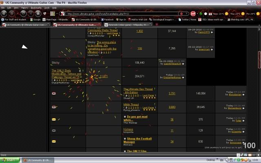Click the Thu 23°C weather forecast
261x163 pixels.
pos(237,13)
